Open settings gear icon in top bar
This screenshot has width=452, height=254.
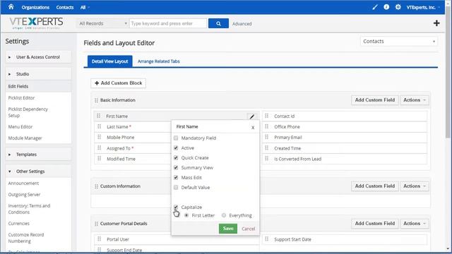click(x=398, y=7)
